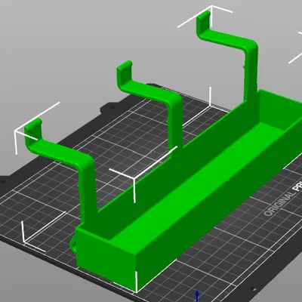The width and height of the screenshot is (302, 302).
Task: Click the bounding box corner near left hook
Action: [x=16, y=131]
